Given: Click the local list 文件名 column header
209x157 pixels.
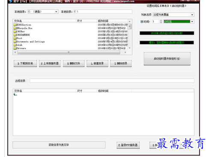Looking at the screenshot, I should [45, 21].
